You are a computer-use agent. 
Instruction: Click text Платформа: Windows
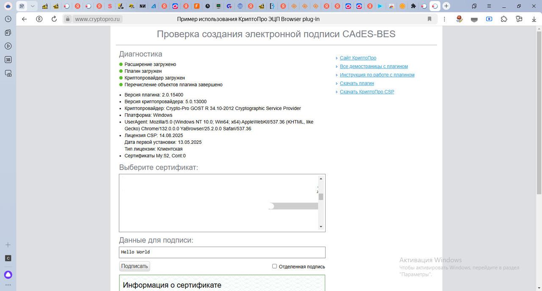(x=148, y=115)
